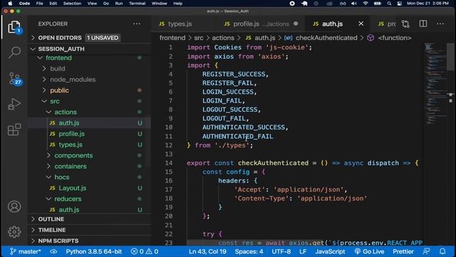Image resolution: width=456 pixels, height=257 pixels.
Task: Click the master branch indicator in status bar
Action: tap(26, 251)
